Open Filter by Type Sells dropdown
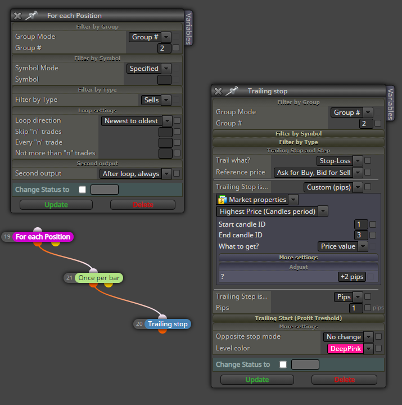This screenshot has height=405, width=402. point(166,100)
